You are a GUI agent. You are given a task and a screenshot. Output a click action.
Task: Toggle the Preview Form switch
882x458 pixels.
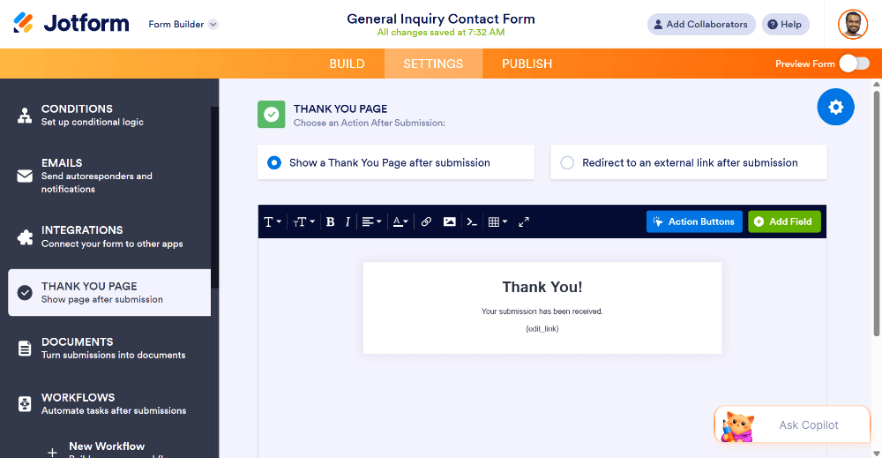pyautogui.click(x=854, y=64)
